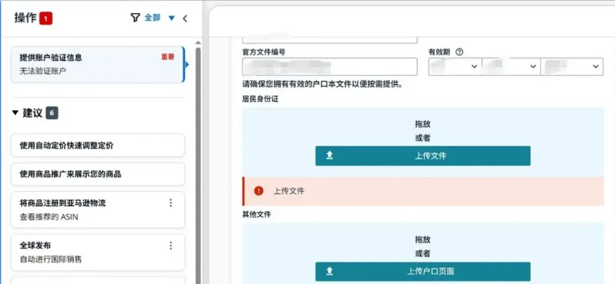This screenshot has width=615, height=284.
Task: Click the filter funnel icon
Action: tap(135, 18)
